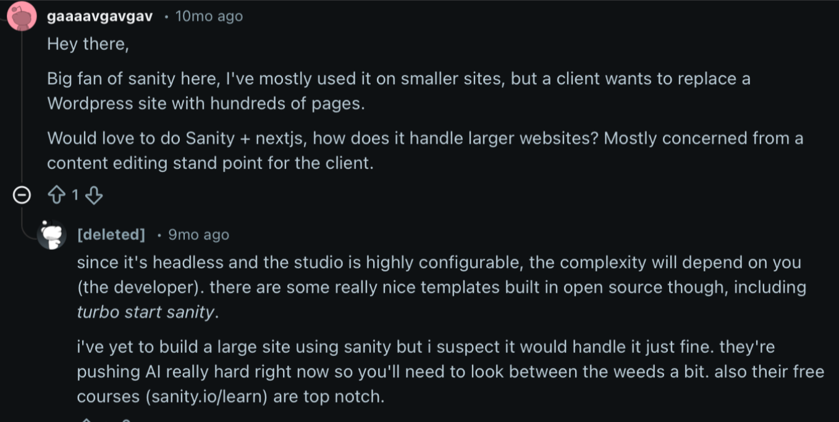Screen dimensions: 839x422
Task: Click the [deleted] author label
Action: click(x=111, y=234)
